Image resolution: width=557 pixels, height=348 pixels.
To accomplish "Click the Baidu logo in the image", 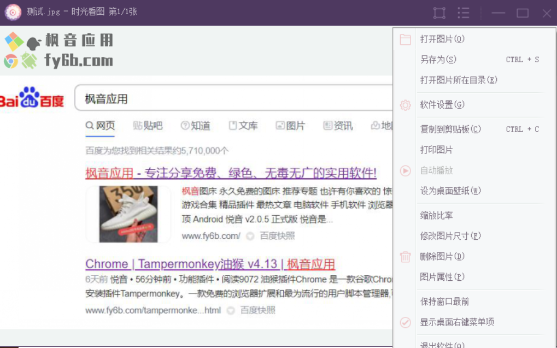I will (x=32, y=97).
